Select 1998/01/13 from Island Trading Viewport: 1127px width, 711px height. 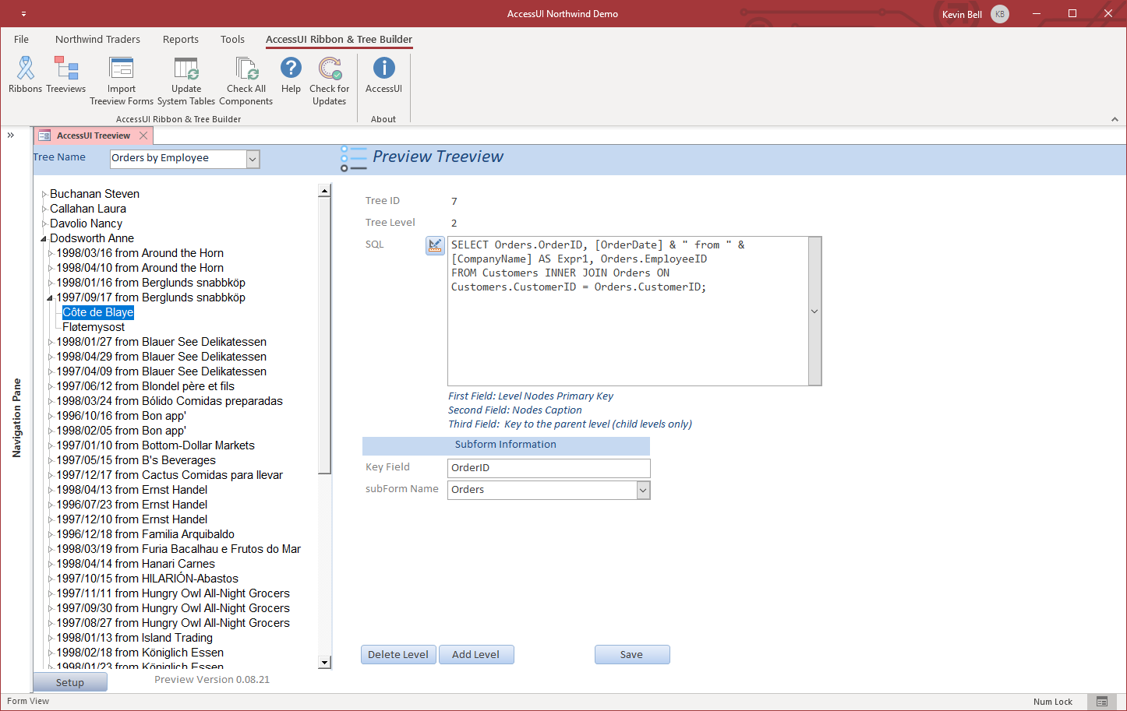tap(135, 639)
